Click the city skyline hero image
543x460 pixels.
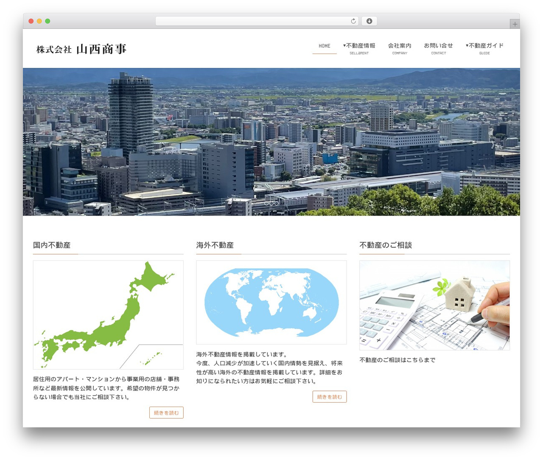(x=271, y=142)
